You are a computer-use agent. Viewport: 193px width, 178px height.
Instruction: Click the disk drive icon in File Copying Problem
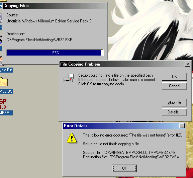(69, 78)
